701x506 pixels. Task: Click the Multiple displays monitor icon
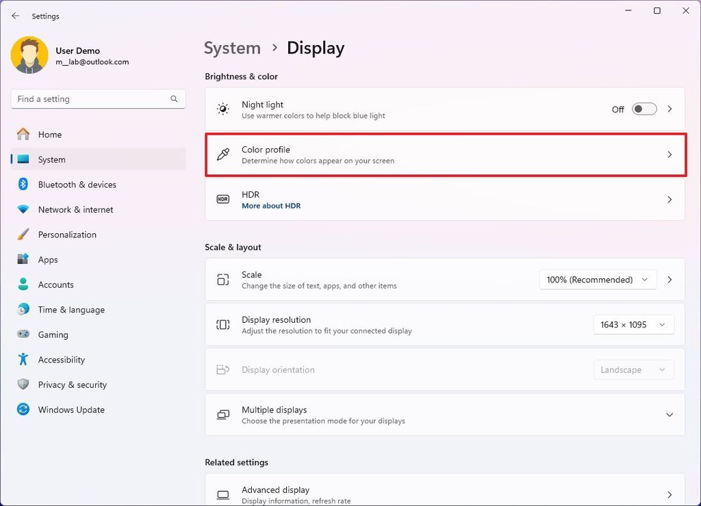tap(222, 414)
